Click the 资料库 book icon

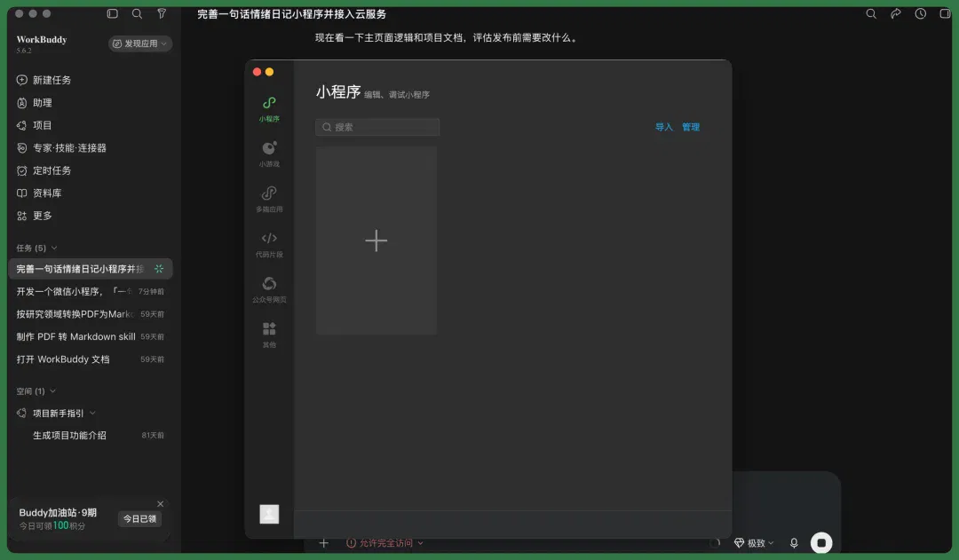[22, 193]
